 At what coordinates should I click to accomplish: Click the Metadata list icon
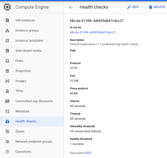click(x=7, y=111)
